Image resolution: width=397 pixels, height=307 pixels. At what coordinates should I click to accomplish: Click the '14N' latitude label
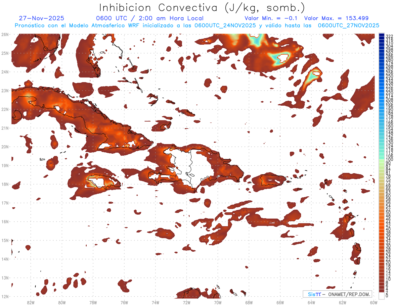[5, 259]
